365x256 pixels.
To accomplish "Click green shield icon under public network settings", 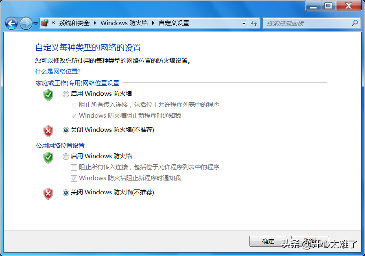I will tap(48, 157).
